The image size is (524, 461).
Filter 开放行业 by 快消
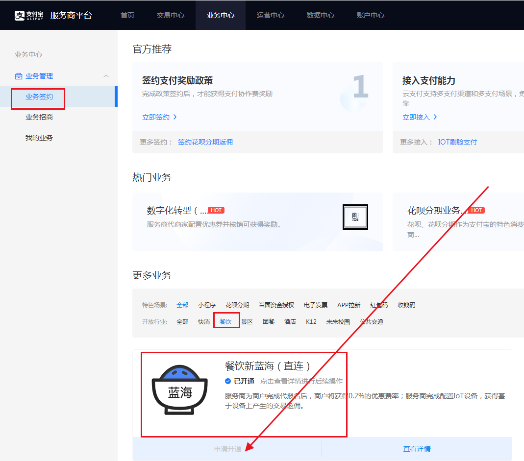[204, 322]
